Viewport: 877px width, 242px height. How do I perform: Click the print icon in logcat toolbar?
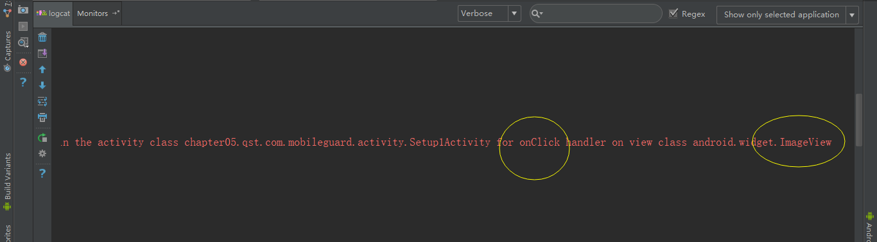(x=42, y=117)
